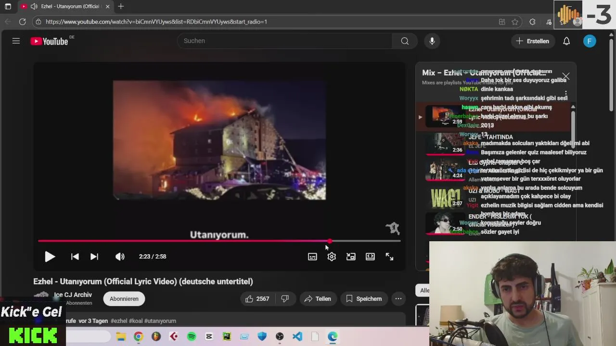Close the Ezhel - Utanıyorum browser tab

click(x=107, y=6)
